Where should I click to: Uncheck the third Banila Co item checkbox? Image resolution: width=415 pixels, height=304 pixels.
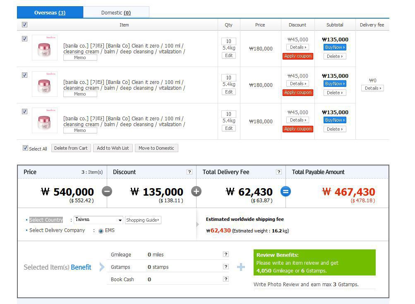24,111
